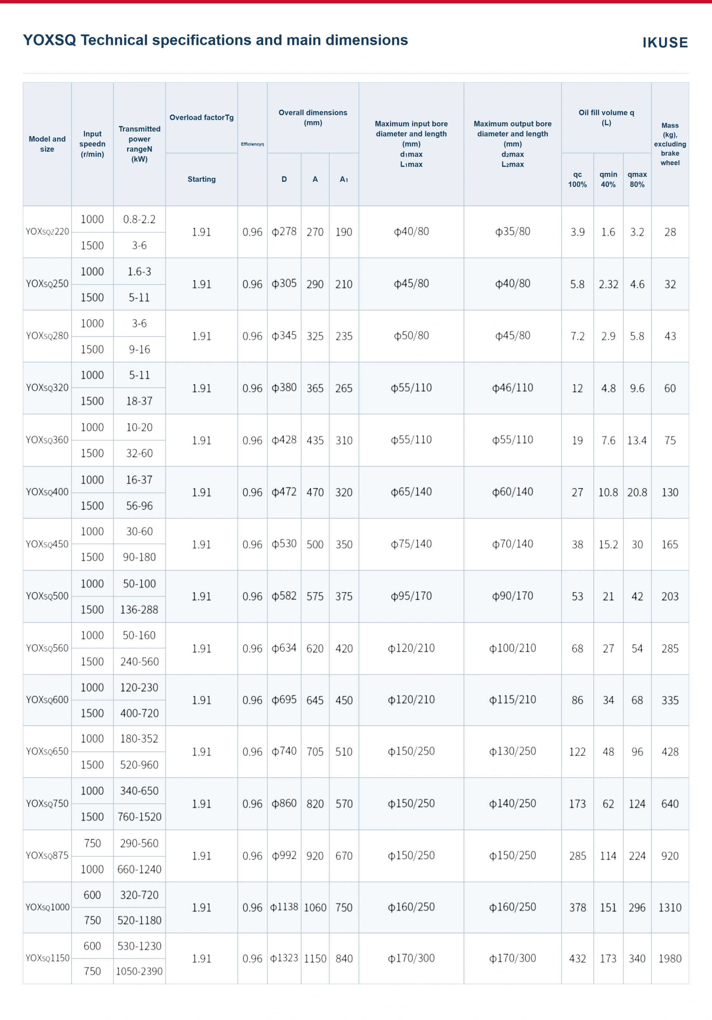
Task: Click the YOXSQ1150 model cell
Action: point(47,958)
